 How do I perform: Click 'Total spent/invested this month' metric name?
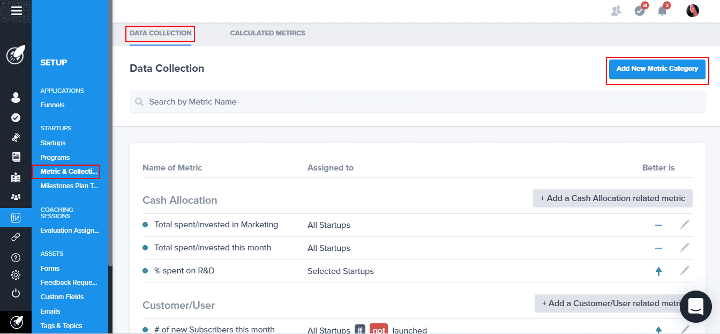tap(213, 248)
